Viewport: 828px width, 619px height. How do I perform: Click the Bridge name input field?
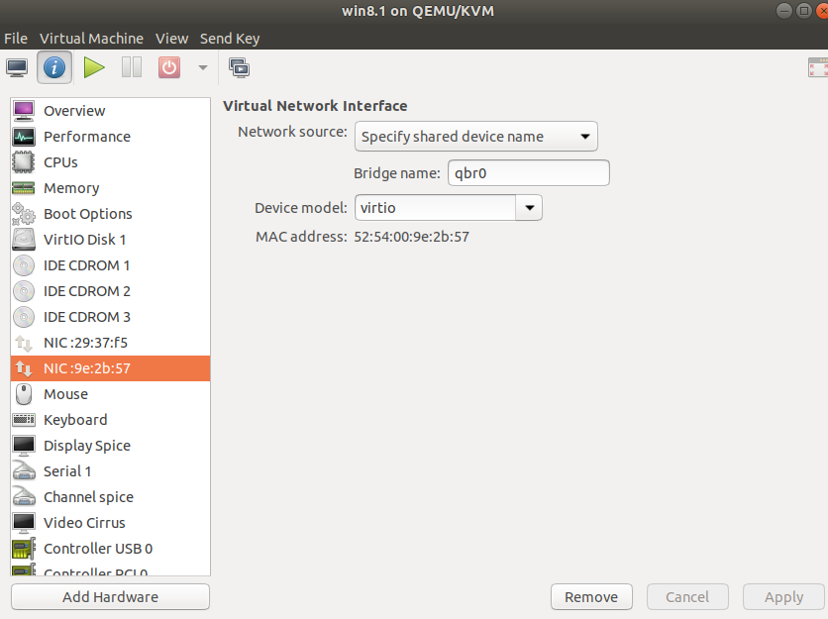[x=529, y=173]
